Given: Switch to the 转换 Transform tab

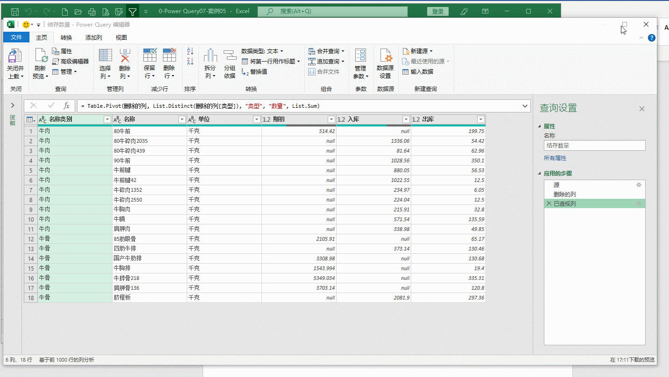Looking at the screenshot, I should [x=66, y=38].
